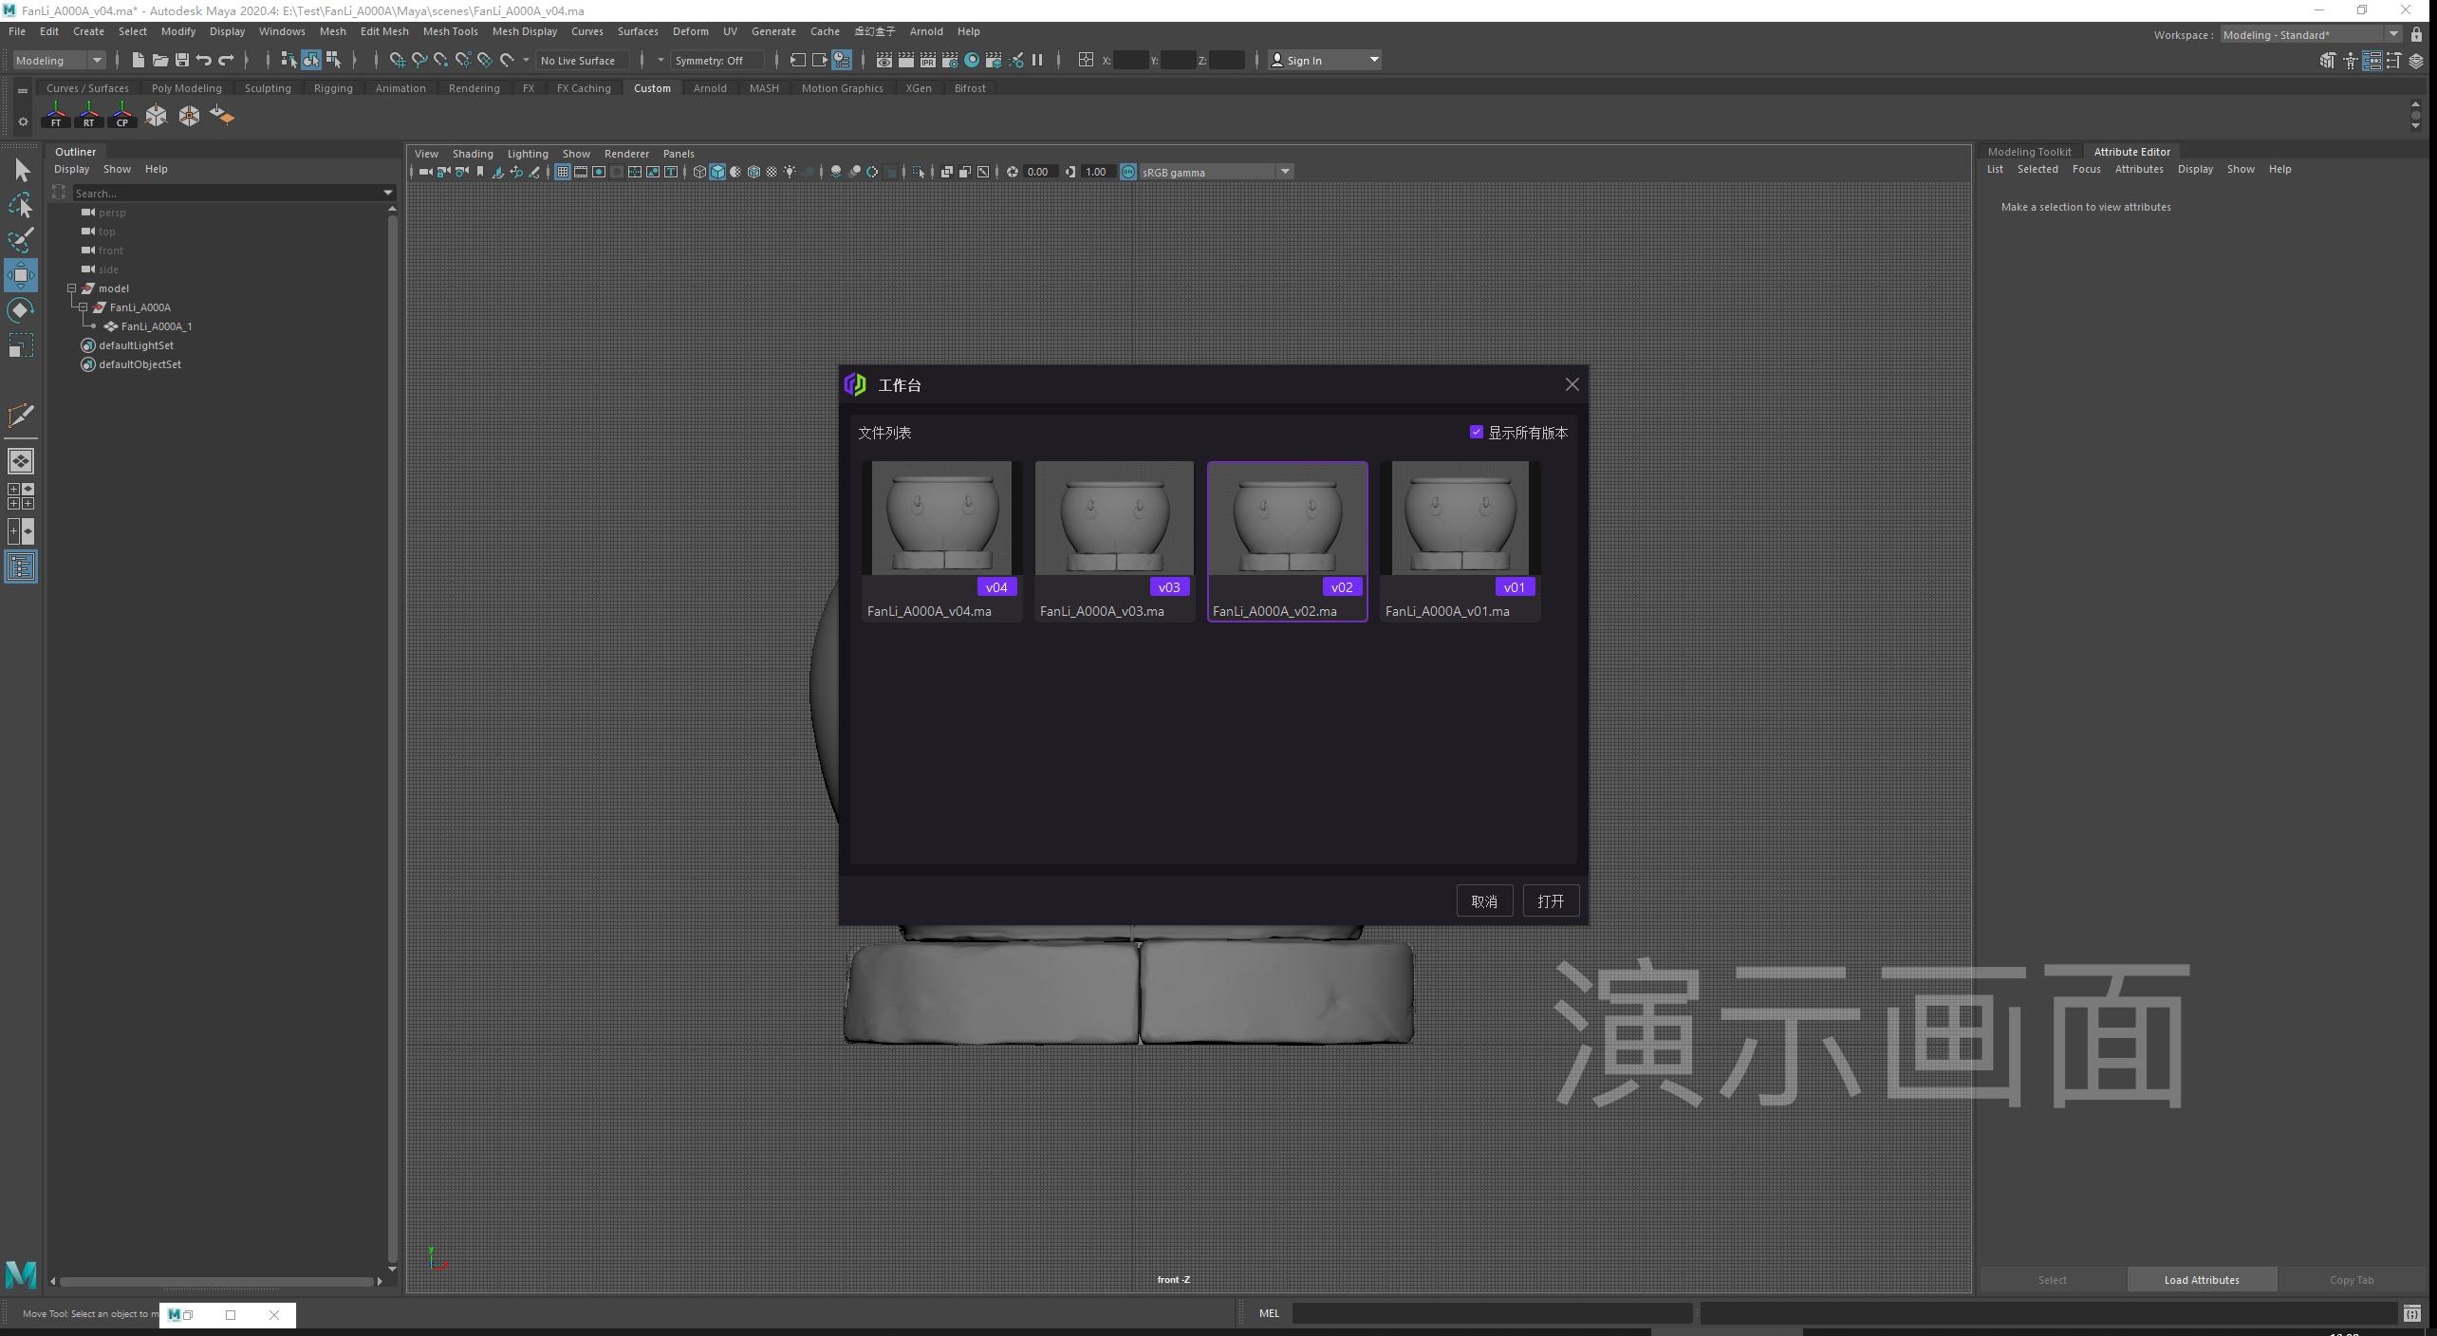Activate the Select tool arrow in toolbox

pyautogui.click(x=21, y=171)
